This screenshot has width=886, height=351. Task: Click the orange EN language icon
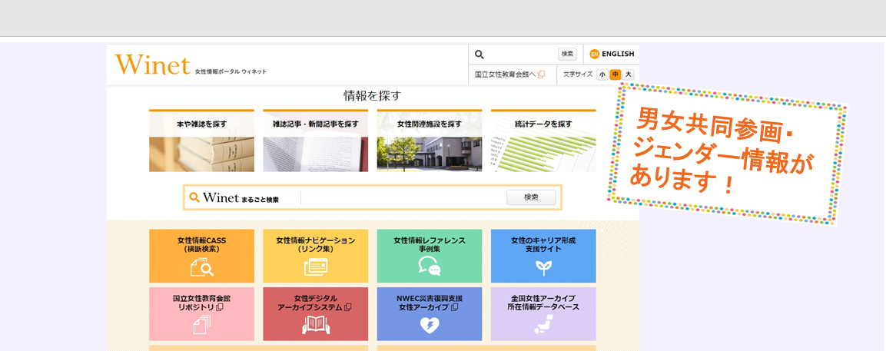tap(594, 55)
